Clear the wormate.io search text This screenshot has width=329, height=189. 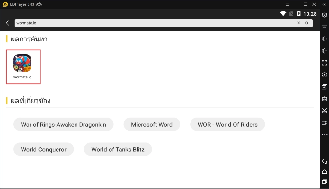pyautogui.click(x=298, y=23)
